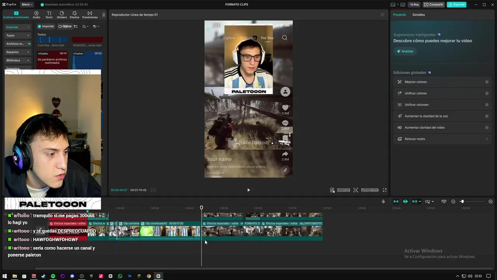Click the Grabar record button
497x280 pixels.
coord(65,26)
